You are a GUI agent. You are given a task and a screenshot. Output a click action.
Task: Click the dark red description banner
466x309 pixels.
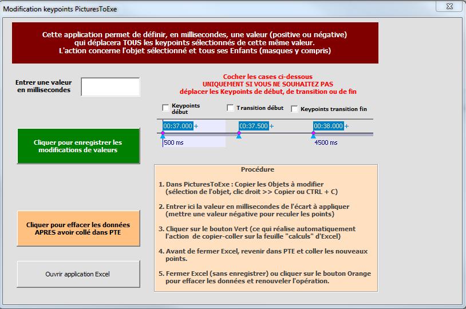coord(195,43)
